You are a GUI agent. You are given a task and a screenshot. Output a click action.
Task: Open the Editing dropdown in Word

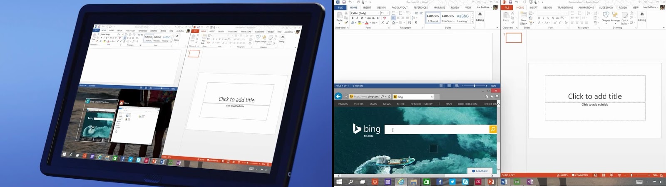pyautogui.click(x=480, y=17)
